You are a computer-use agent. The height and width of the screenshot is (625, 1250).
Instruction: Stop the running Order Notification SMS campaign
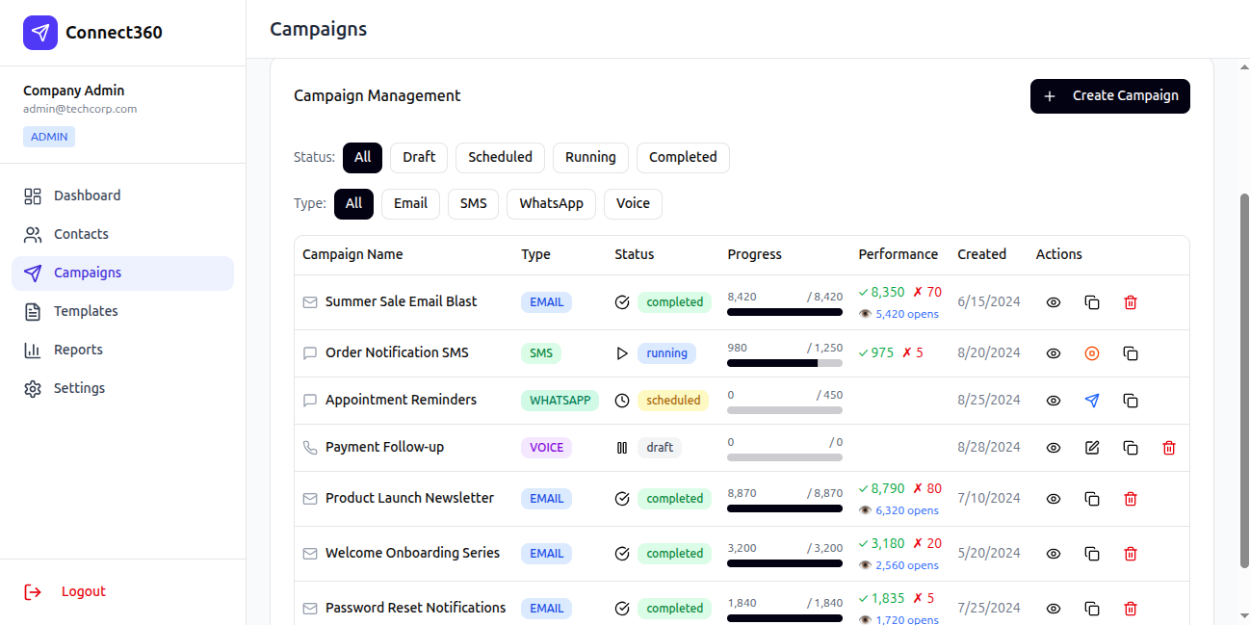[1092, 353]
